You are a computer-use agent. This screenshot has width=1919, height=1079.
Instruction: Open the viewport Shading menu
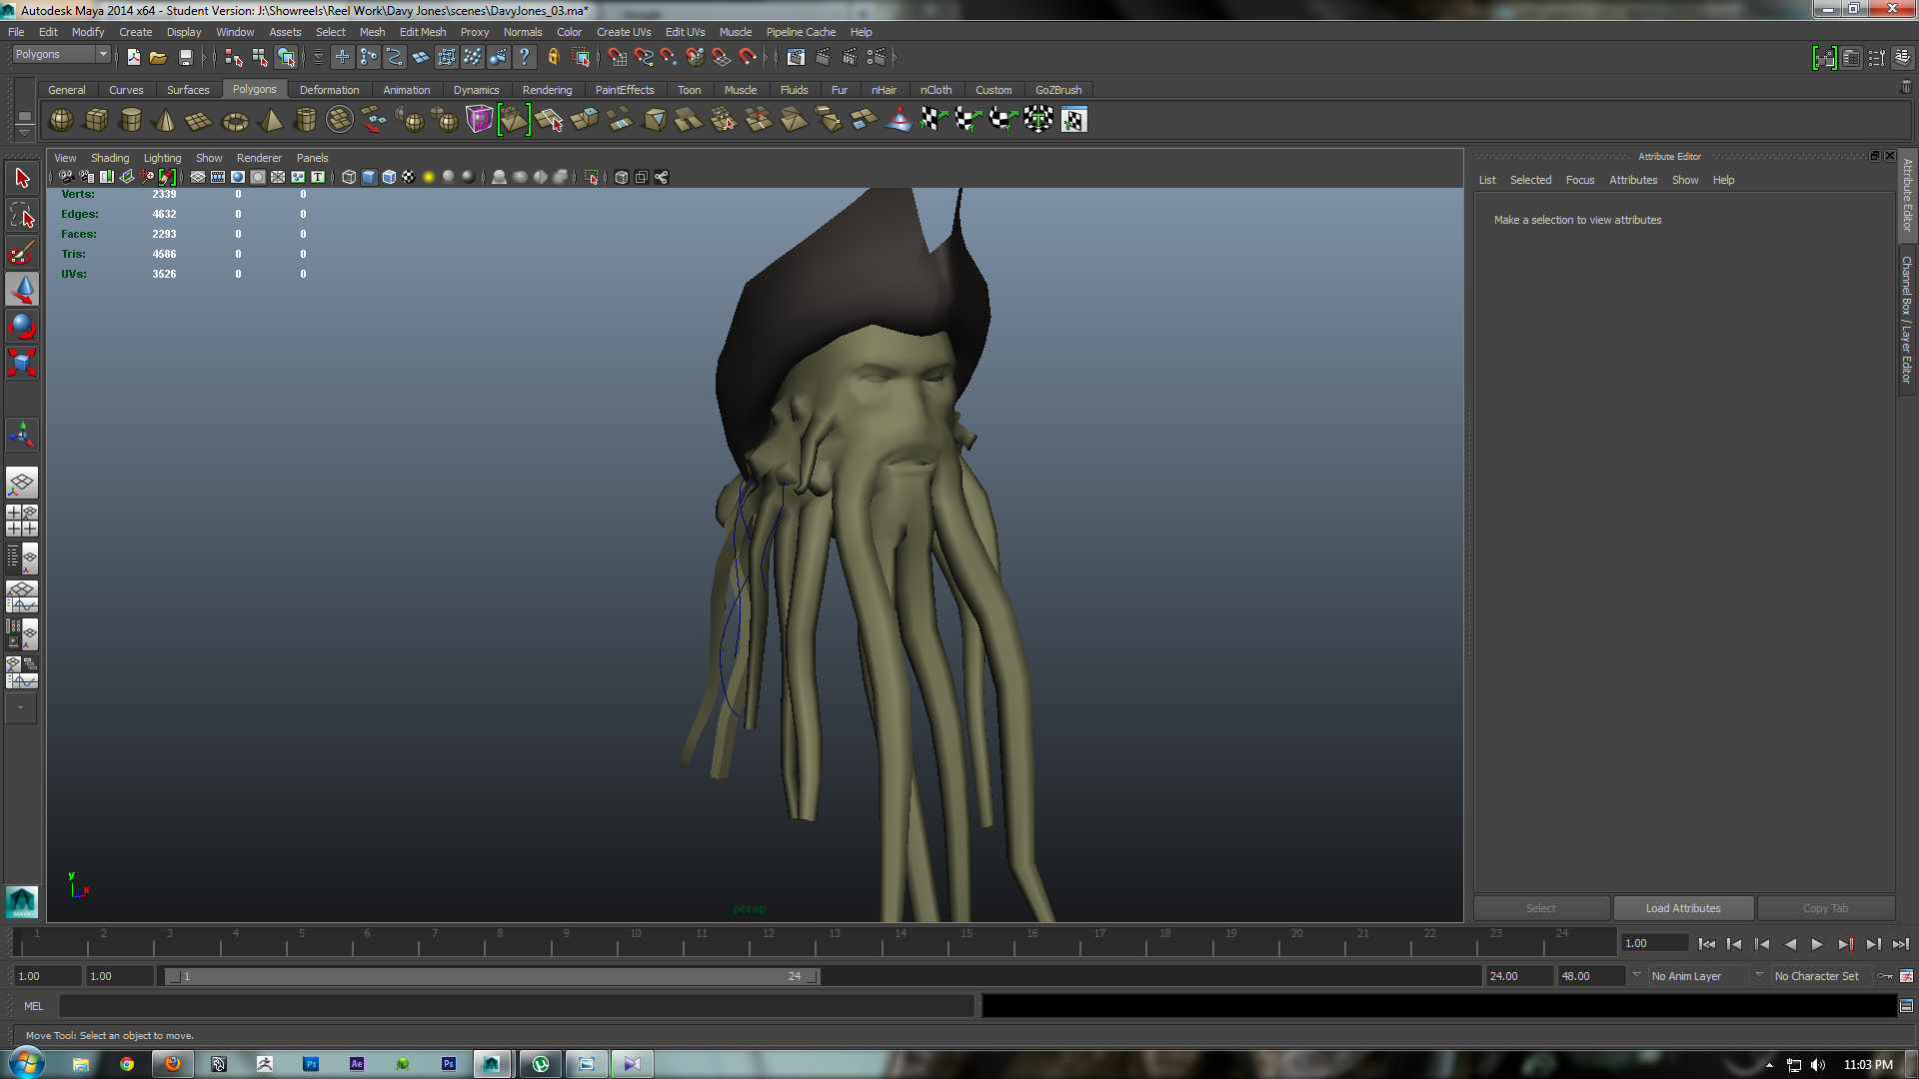(x=110, y=158)
